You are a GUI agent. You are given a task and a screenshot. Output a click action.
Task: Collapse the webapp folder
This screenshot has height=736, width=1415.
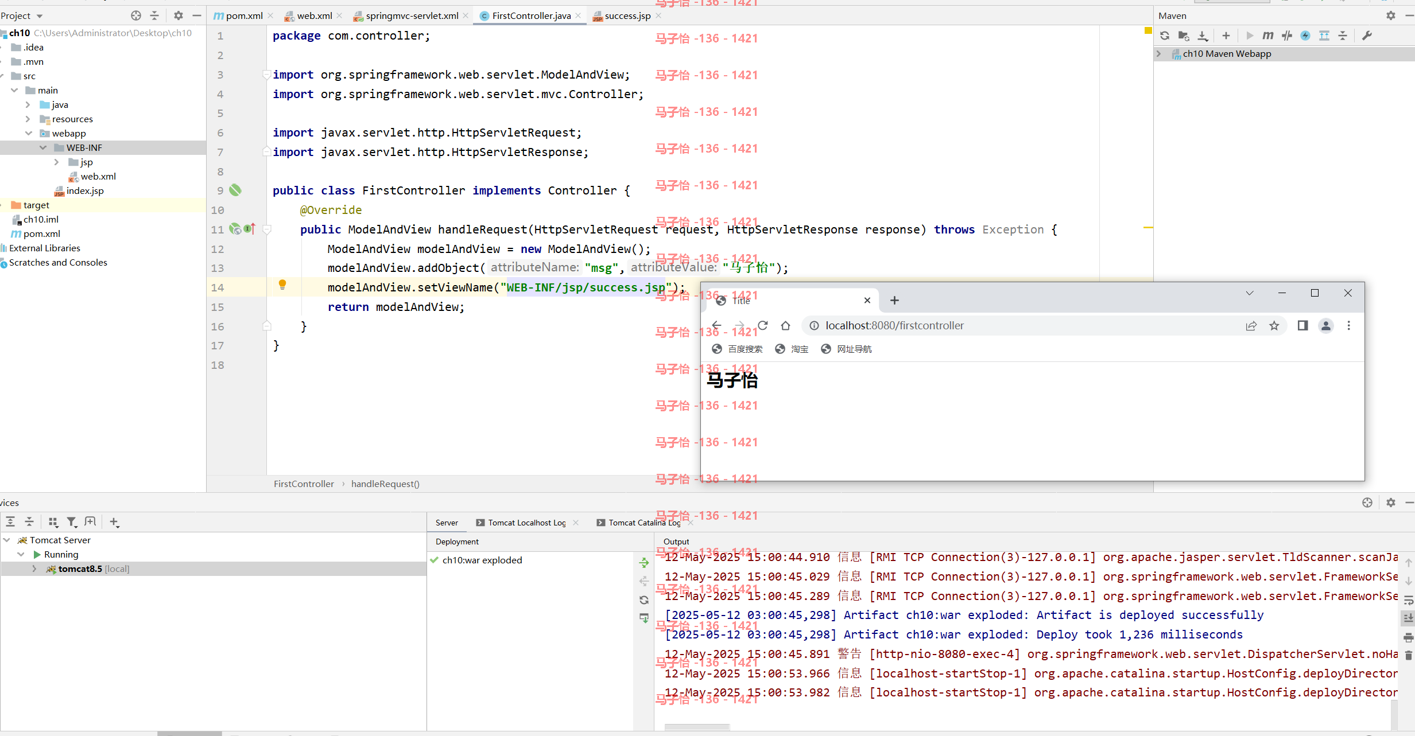(x=29, y=133)
